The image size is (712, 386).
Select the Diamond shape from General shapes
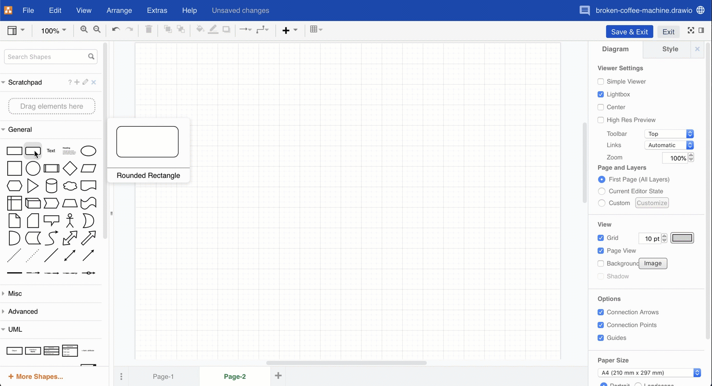click(70, 168)
